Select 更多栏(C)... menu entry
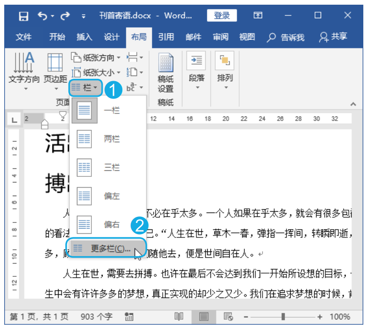The image size is (368, 328). (x=107, y=248)
